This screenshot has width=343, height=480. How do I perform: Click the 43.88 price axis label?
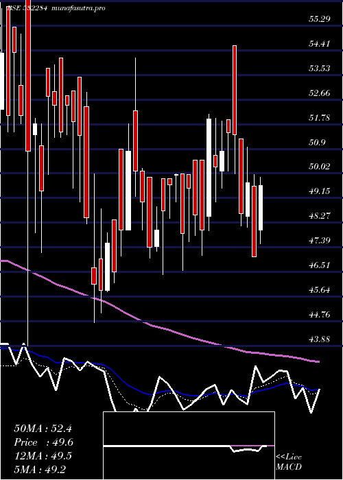320,339
